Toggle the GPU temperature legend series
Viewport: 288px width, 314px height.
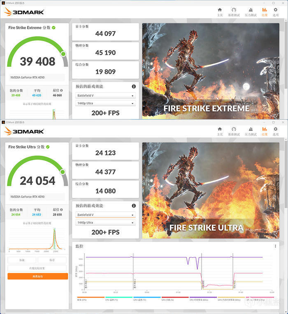point(147,299)
